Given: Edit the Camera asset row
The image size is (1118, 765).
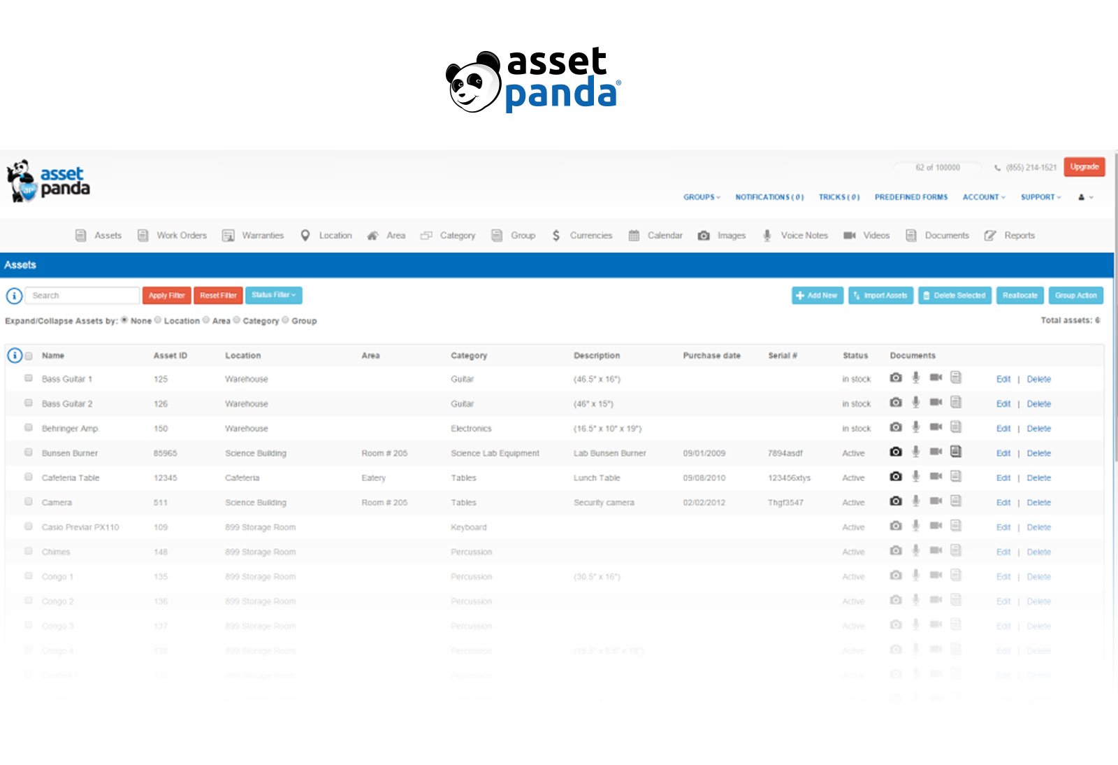Looking at the screenshot, I should [1003, 502].
